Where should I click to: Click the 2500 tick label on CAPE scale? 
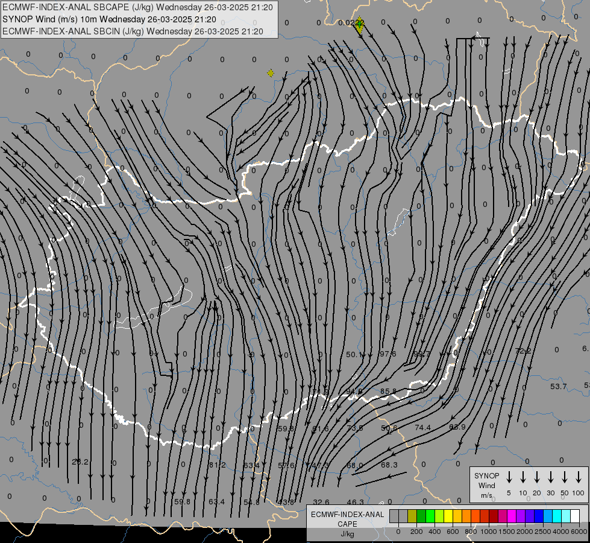pos(543,532)
